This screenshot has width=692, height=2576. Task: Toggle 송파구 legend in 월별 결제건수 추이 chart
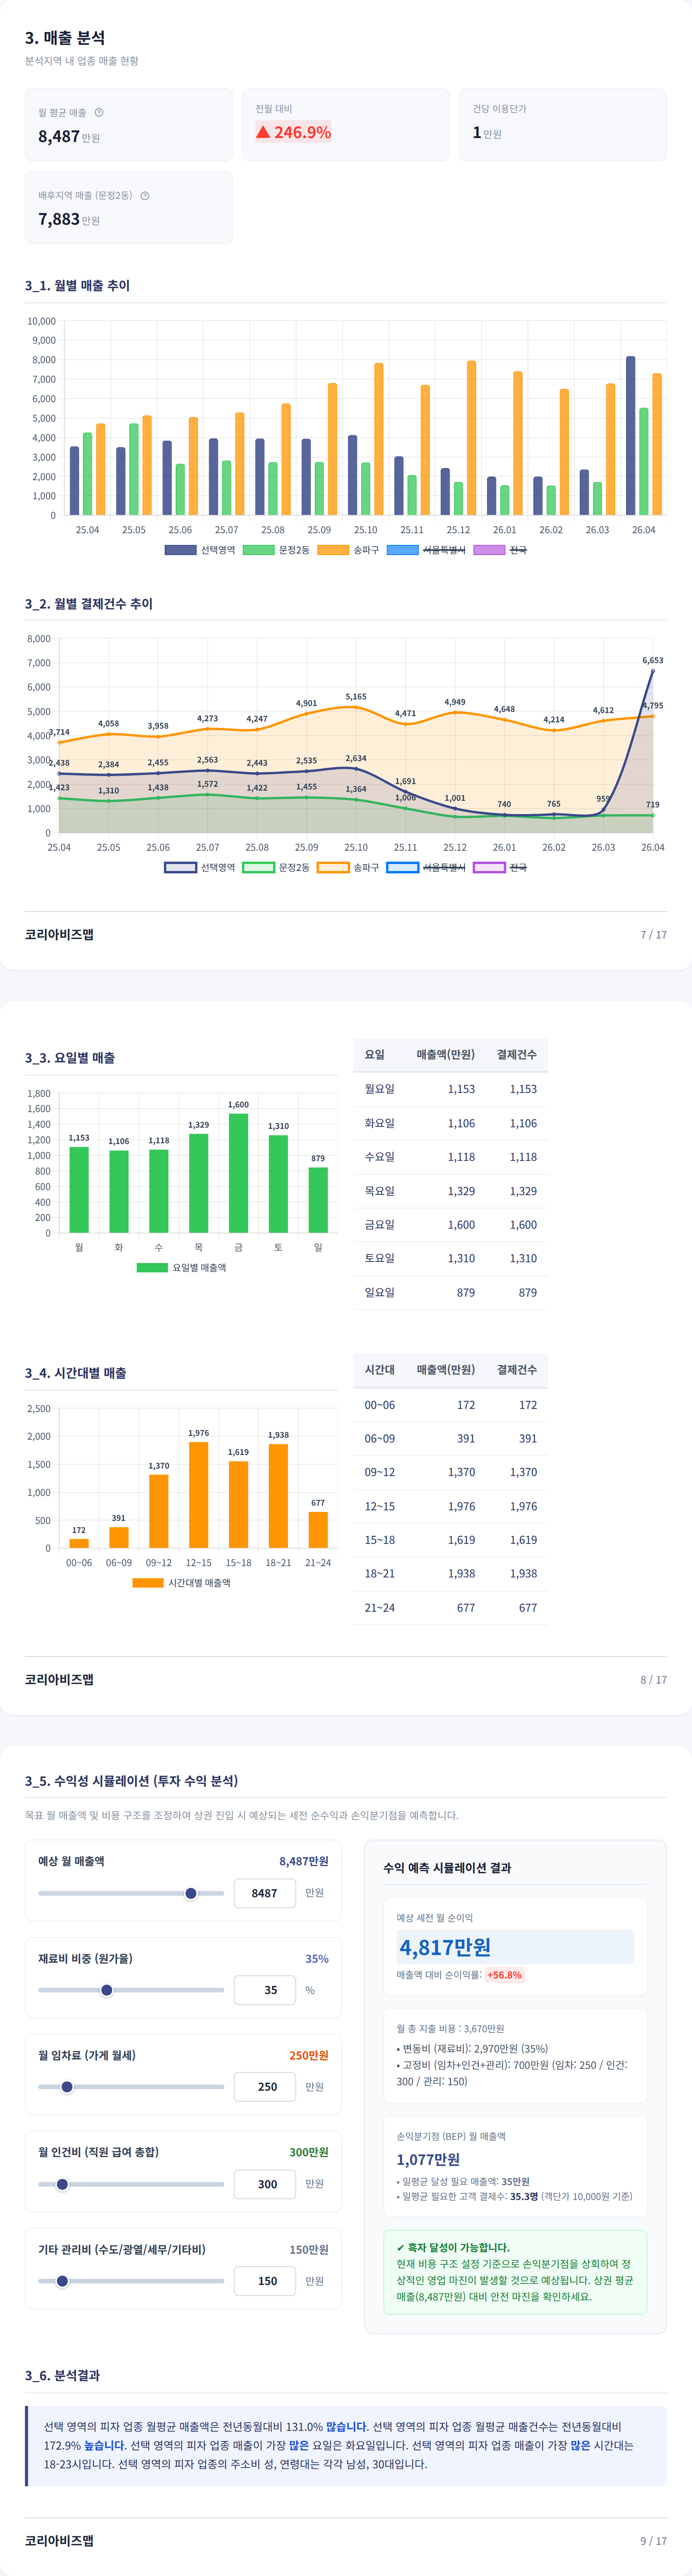pos(348,867)
